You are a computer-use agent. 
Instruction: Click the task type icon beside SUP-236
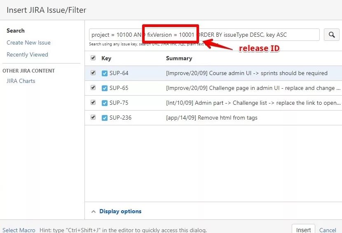point(105,118)
